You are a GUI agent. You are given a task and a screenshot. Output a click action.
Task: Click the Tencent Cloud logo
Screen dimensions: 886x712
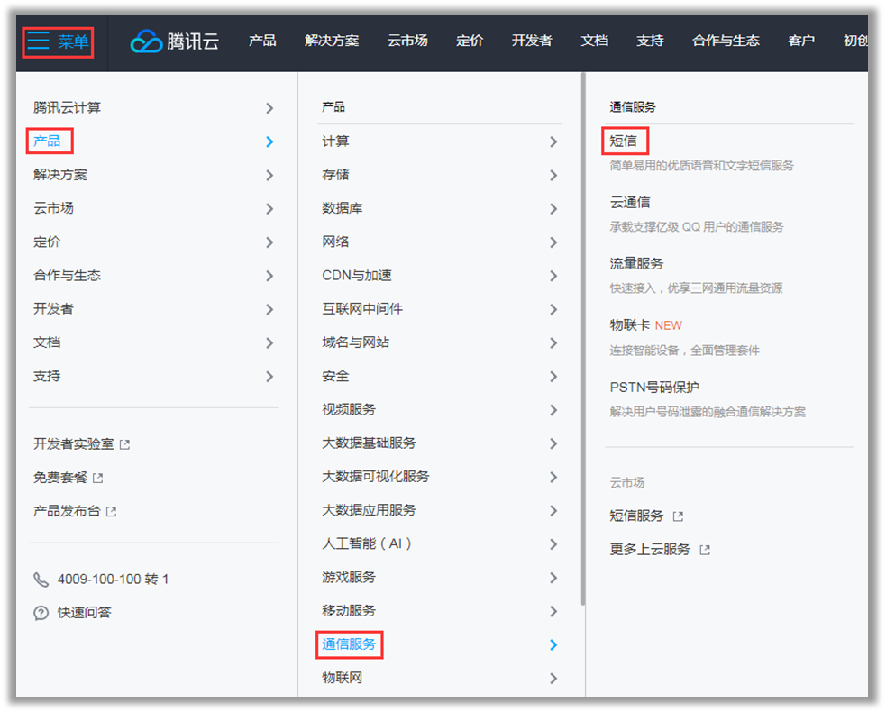click(x=174, y=41)
